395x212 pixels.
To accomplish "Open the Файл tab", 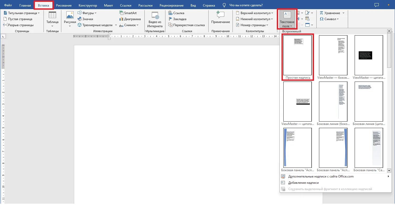I will (8, 5).
